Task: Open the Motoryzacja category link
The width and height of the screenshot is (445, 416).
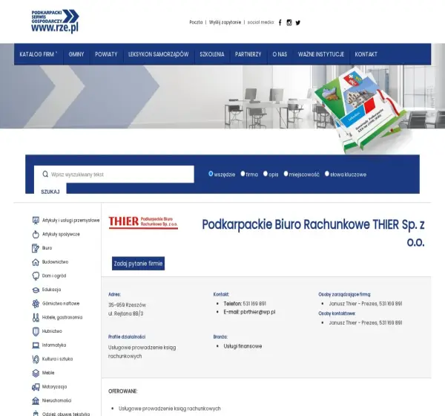Action: [54, 387]
